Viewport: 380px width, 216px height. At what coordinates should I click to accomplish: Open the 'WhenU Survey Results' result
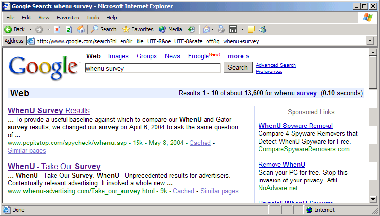(49, 110)
